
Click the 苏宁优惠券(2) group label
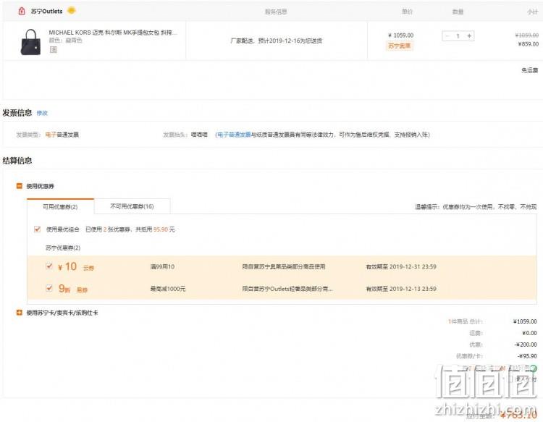[x=63, y=248]
